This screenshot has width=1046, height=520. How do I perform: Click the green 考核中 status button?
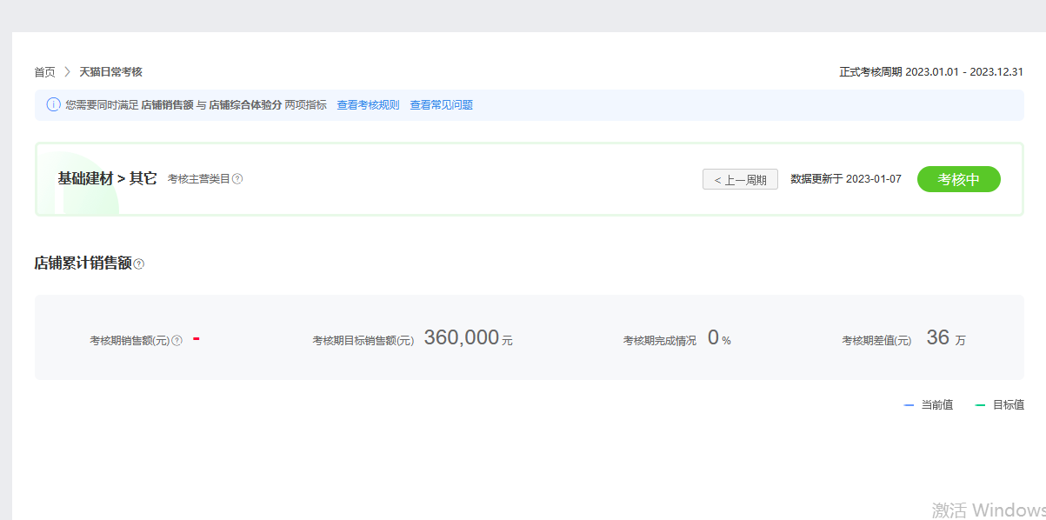tap(958, 179)
